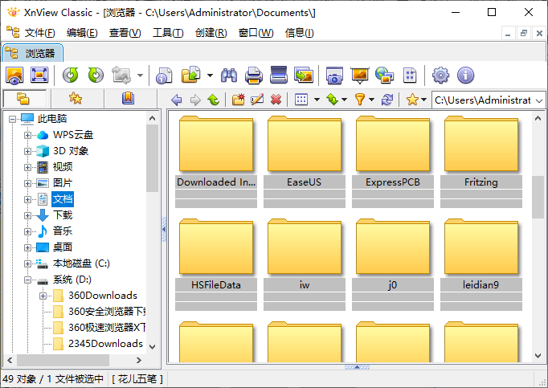Open the 创建(R) menu
548x388 pixels.
click(x=211, y=33)
